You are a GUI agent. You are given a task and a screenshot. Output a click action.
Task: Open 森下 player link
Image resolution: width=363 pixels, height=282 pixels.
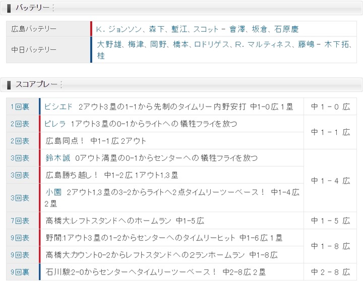[156, 29]
